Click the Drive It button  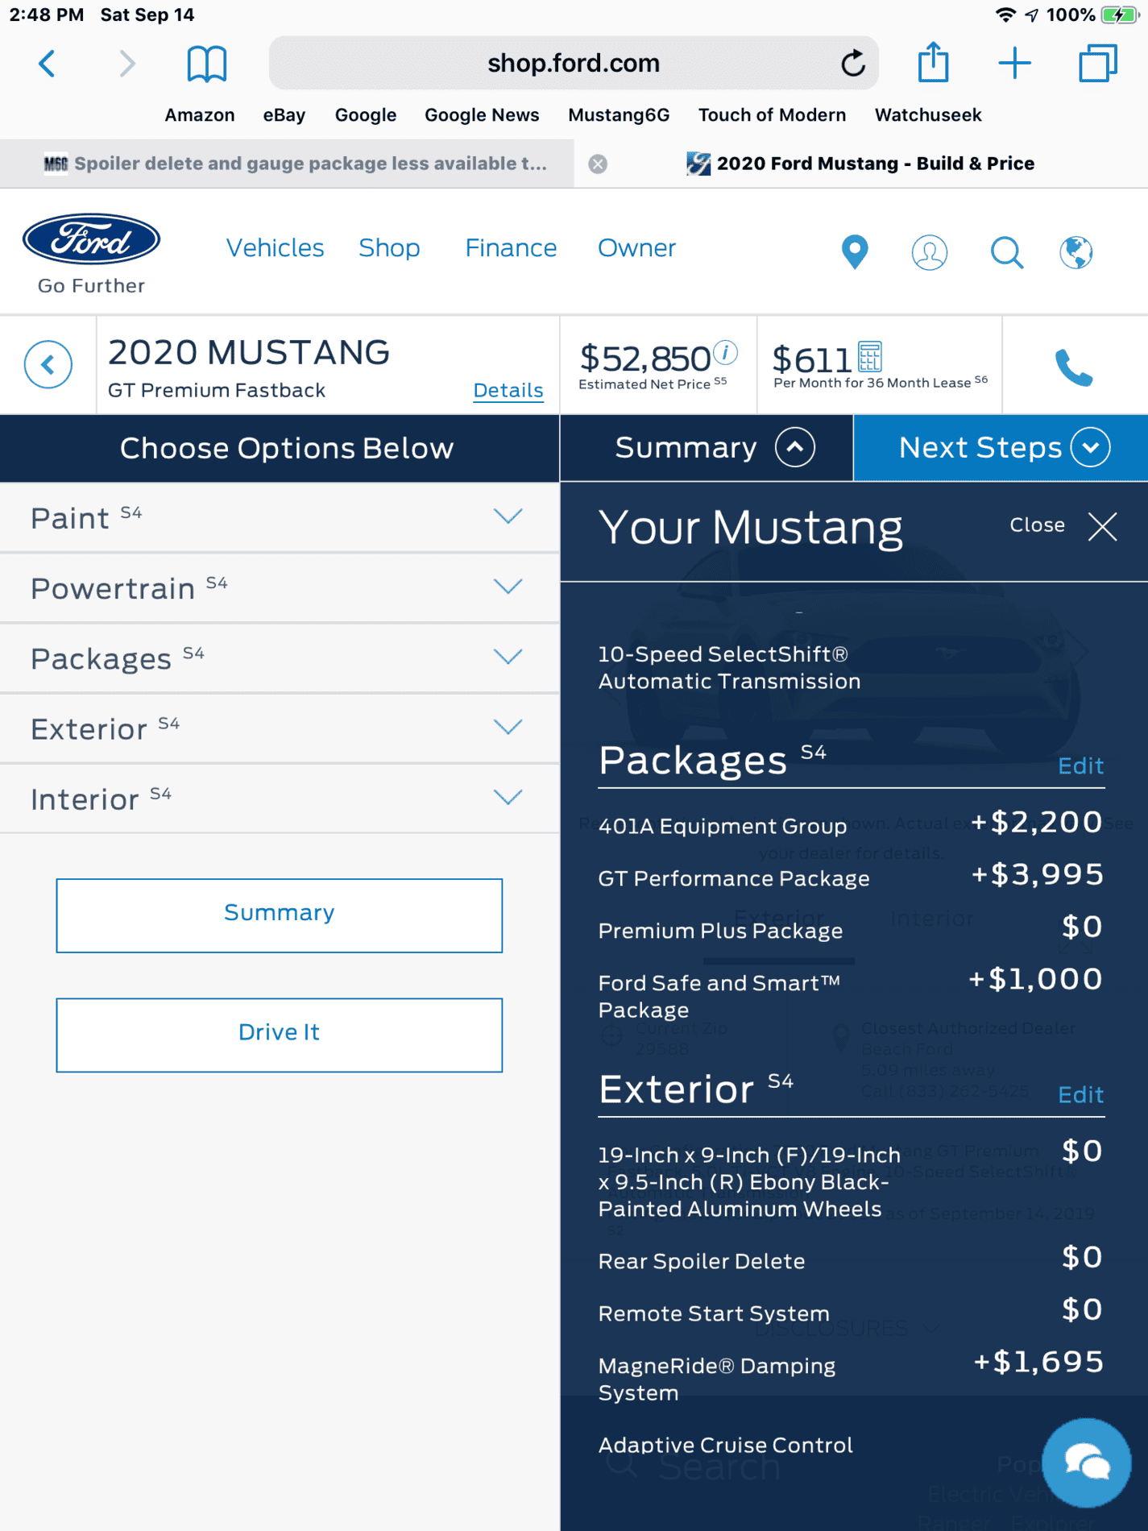point(280,1035)
